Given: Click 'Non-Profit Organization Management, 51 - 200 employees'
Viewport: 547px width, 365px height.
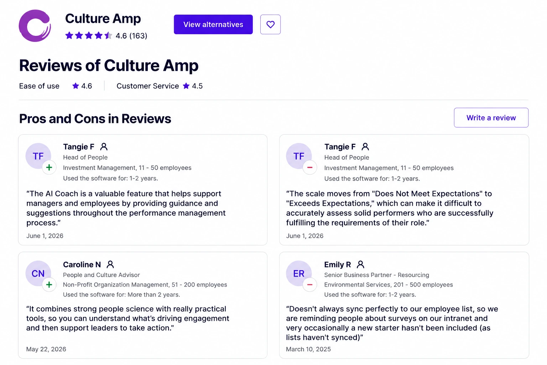Looking at the screenshot, I should click(x=145, y=284).
